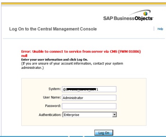Image resolution: width=166 pixels, height=137 pixels.
Task: Open the Authentication dropdown arrow
Action: point(114,115)
